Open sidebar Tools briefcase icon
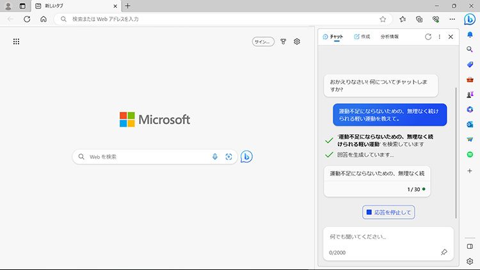 470,79
